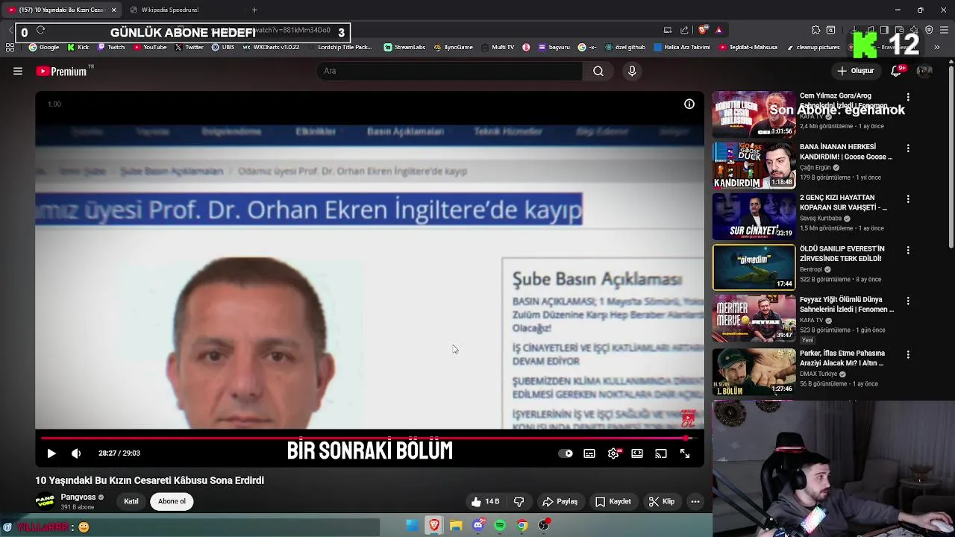
Task: Open Brave Shields lion icon in address bar
Action: point(704,30)
